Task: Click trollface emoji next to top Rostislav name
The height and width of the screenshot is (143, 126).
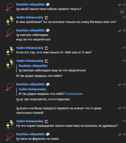Action: tap(48, 4)
